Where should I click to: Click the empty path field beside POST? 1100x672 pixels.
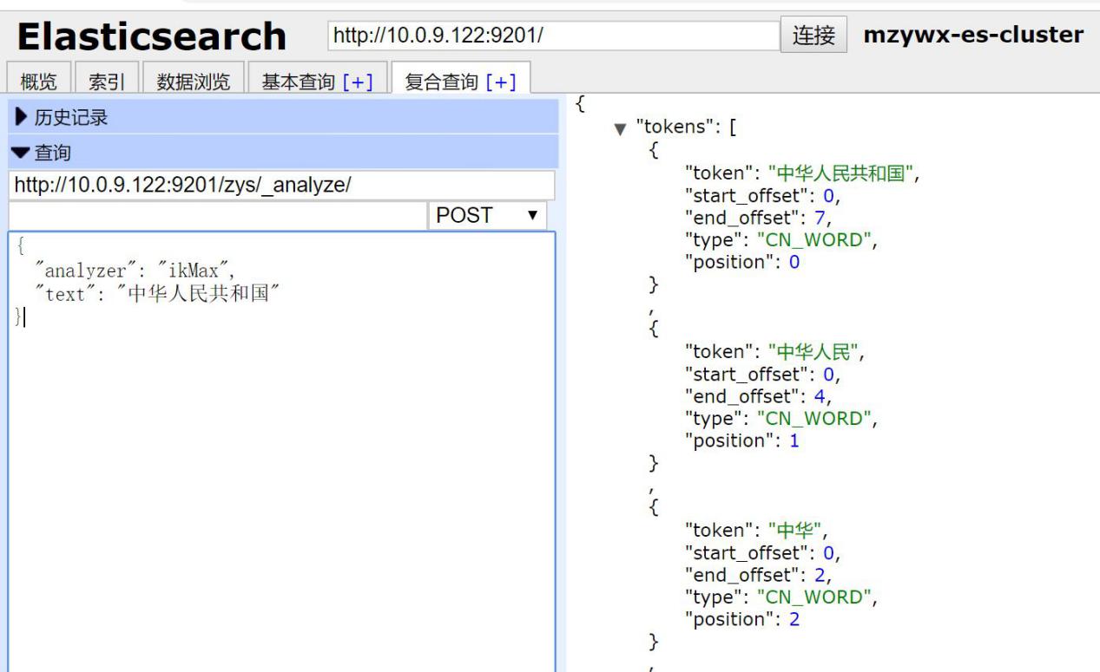coord(217,215)
